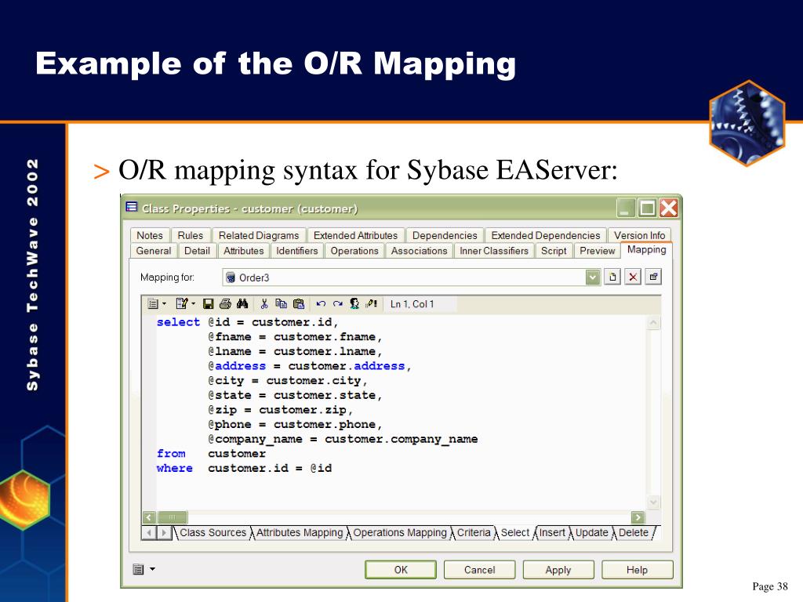Click the person icon in the editor toolbar
803x602 pixels.
pyautogui.click(x=354, y=303)
